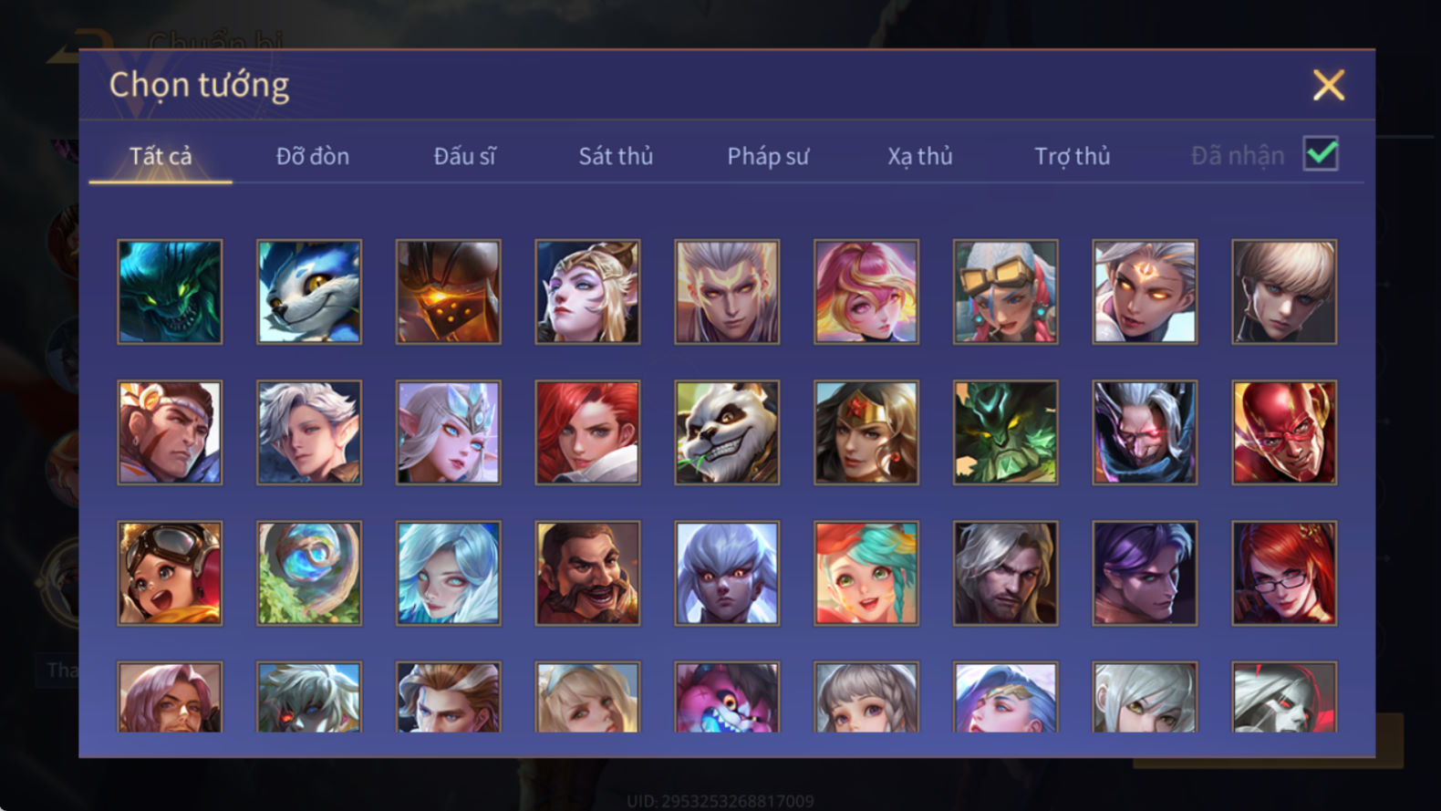1441x811 pixels.
Task: Pick the red-masked Flash hero portrait
Action: pos(1284,432)
